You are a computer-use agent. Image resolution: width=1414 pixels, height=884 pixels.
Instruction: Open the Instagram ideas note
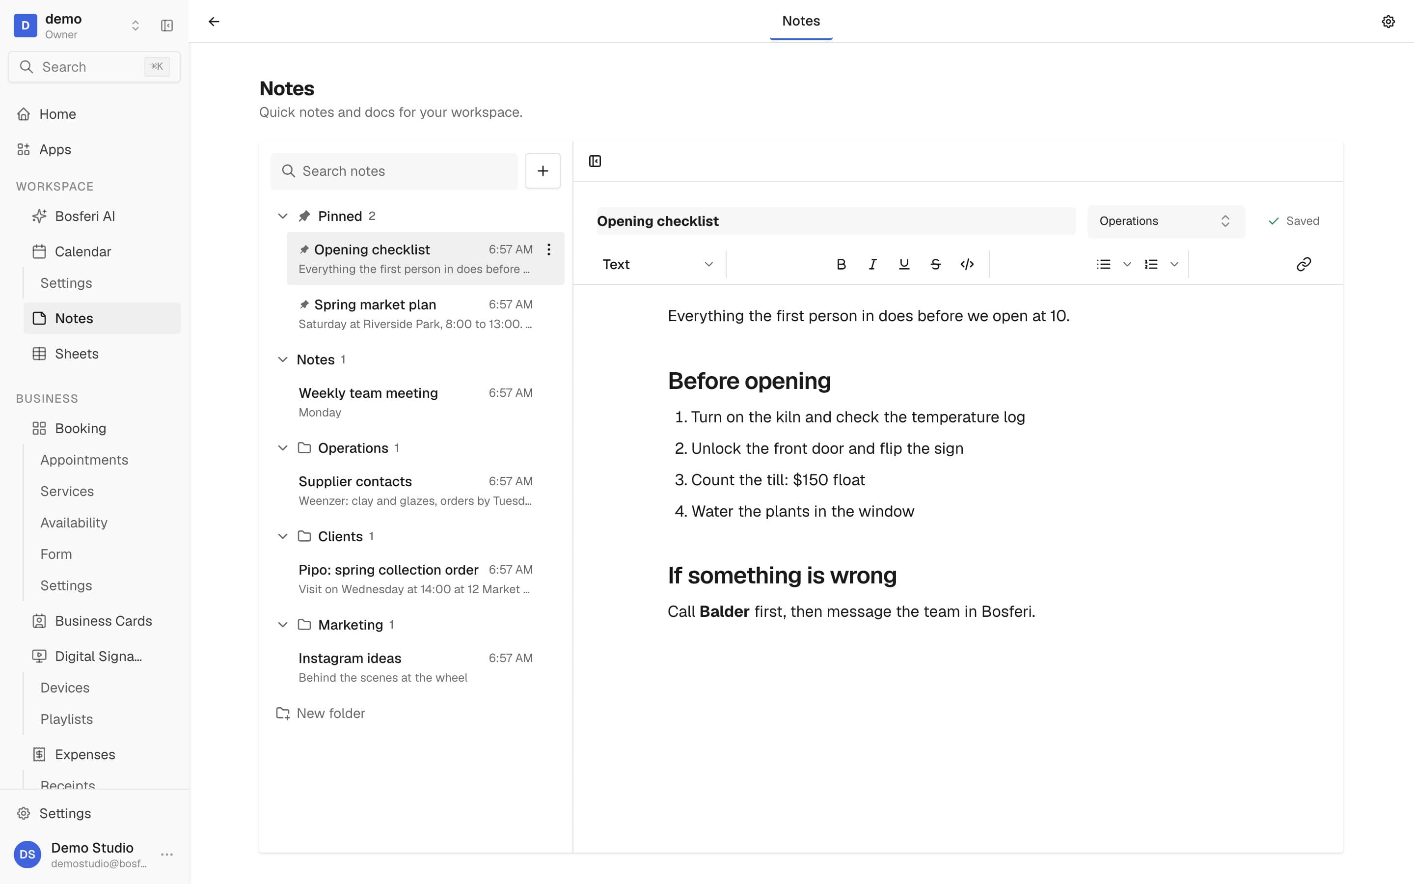click(425, 667)
